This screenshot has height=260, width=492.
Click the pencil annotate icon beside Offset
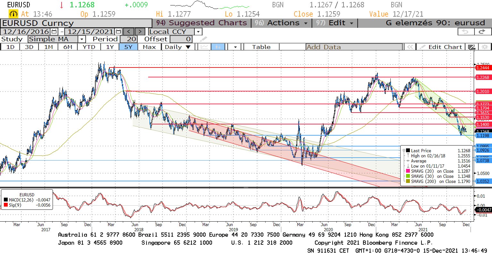pyautogui.click(x=204, y=39)
